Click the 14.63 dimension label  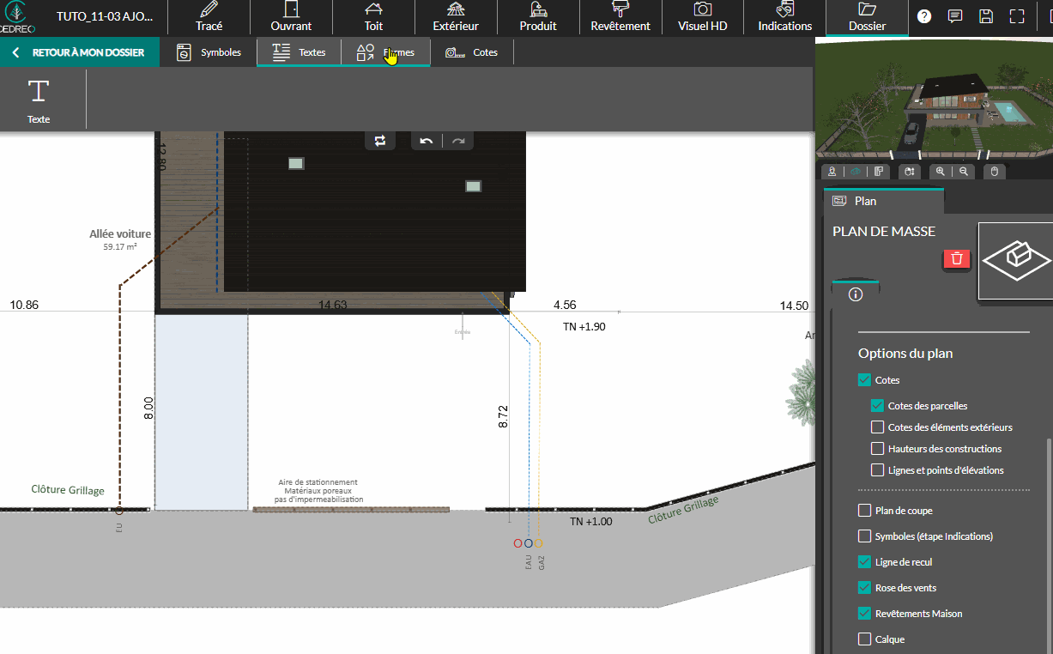tap(333, 305)
